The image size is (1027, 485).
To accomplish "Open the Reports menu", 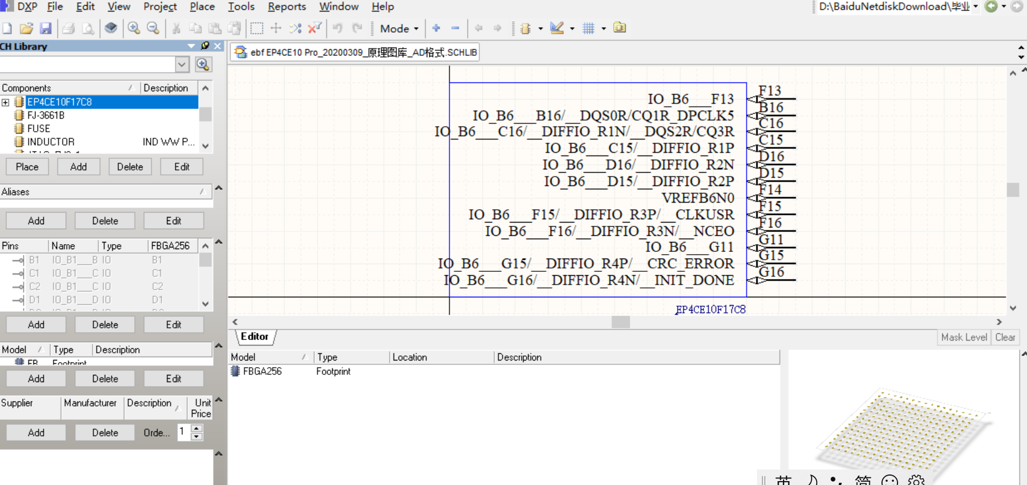I will 287,7.
